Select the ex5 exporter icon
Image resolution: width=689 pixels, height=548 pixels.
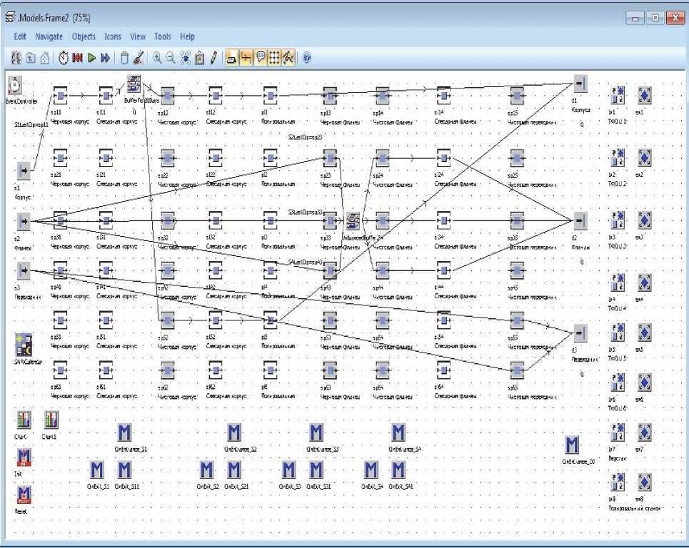[x=644, y=333]
